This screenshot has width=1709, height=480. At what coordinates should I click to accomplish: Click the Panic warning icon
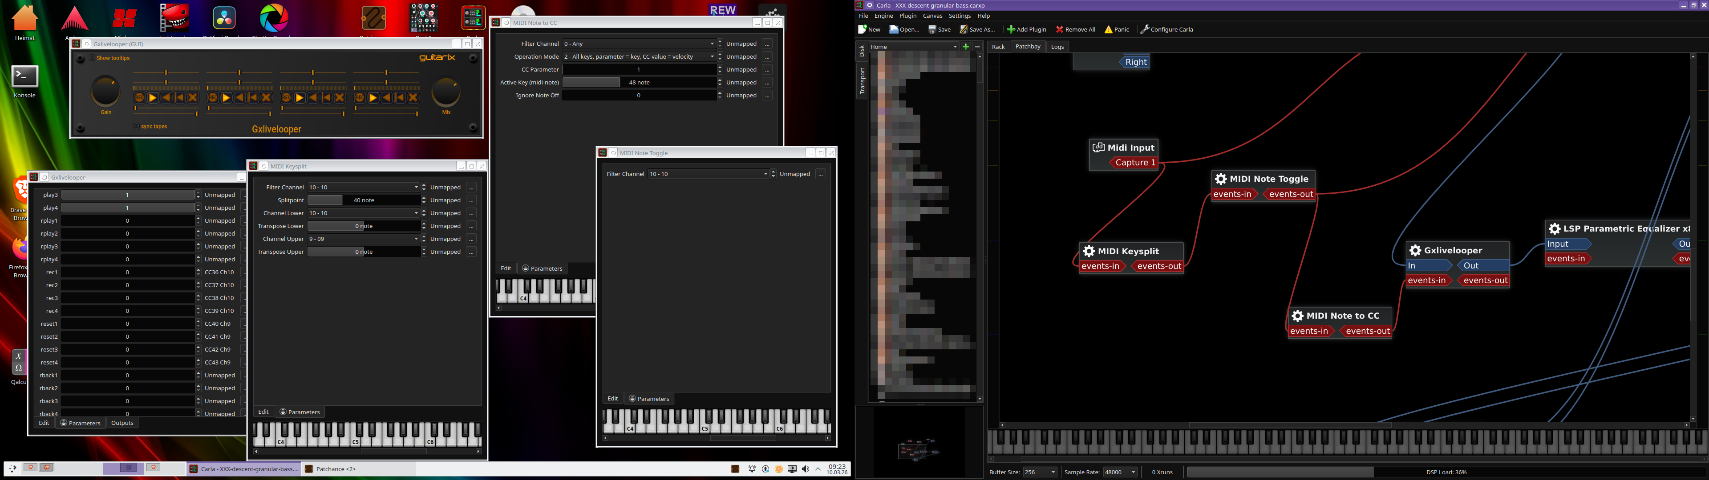click(1109, 30)
